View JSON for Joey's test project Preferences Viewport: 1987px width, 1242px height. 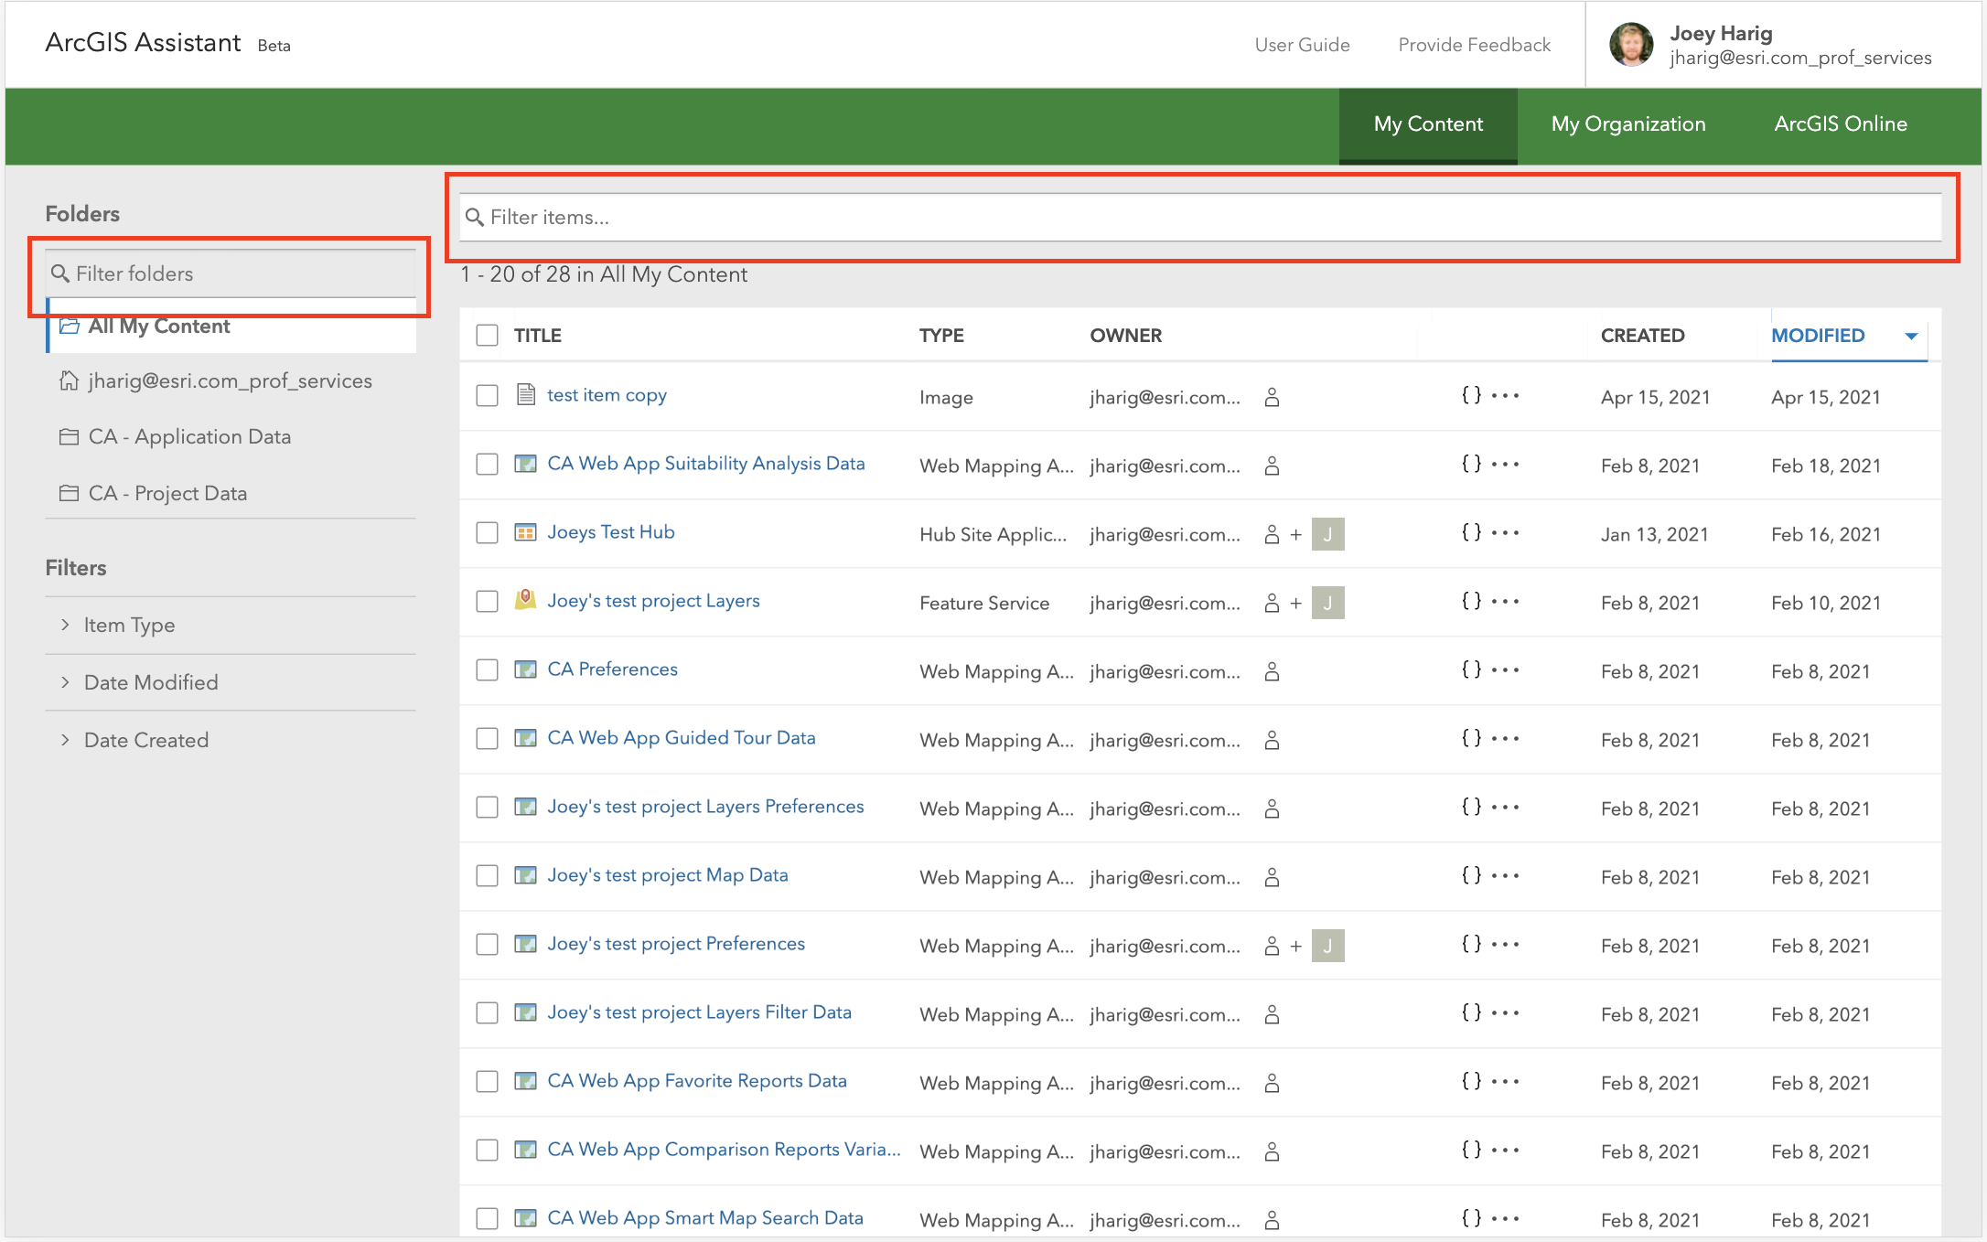(x=1471, y=944)
